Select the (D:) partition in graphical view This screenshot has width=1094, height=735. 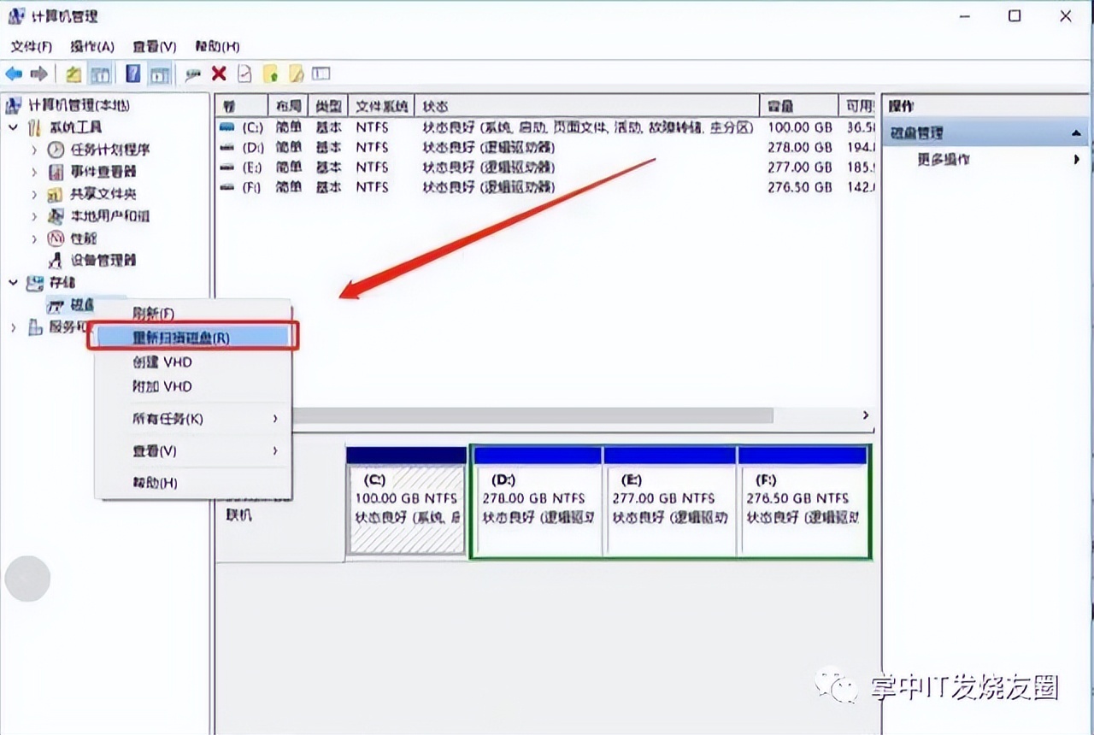(x=536, y=504)
